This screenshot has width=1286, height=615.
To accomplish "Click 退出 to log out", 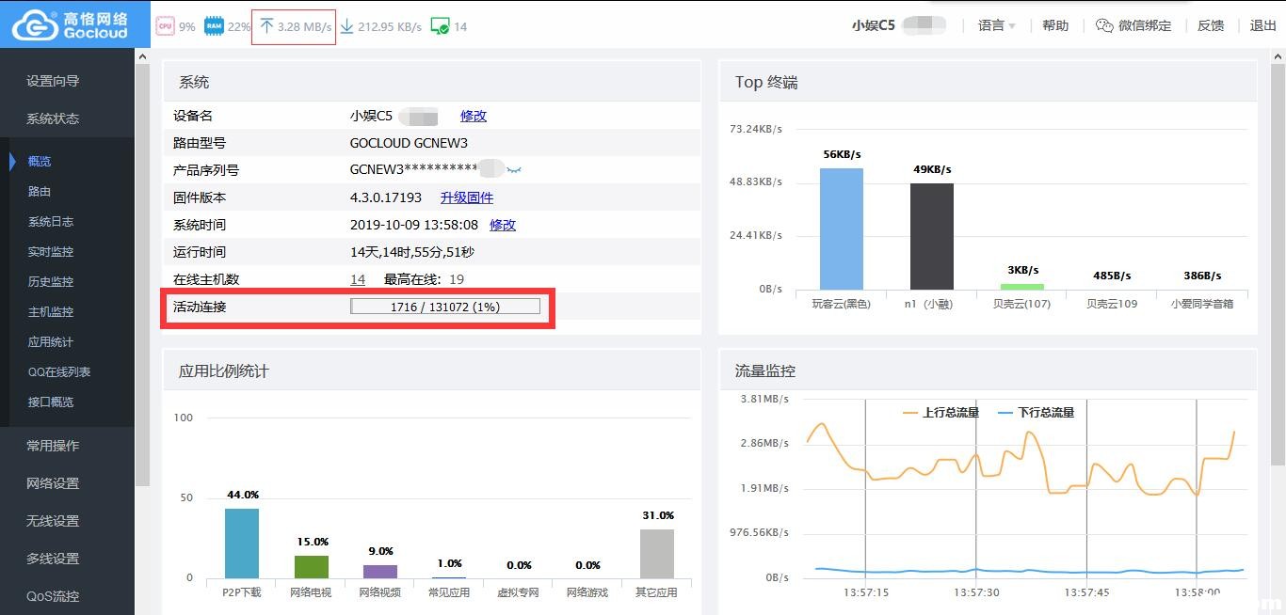I will (x=1262, y=25).
